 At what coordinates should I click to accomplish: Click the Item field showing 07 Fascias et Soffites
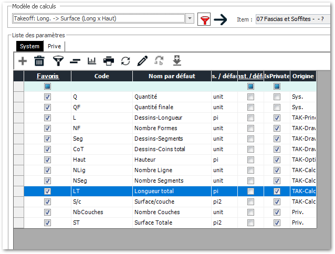pos(292,19)
